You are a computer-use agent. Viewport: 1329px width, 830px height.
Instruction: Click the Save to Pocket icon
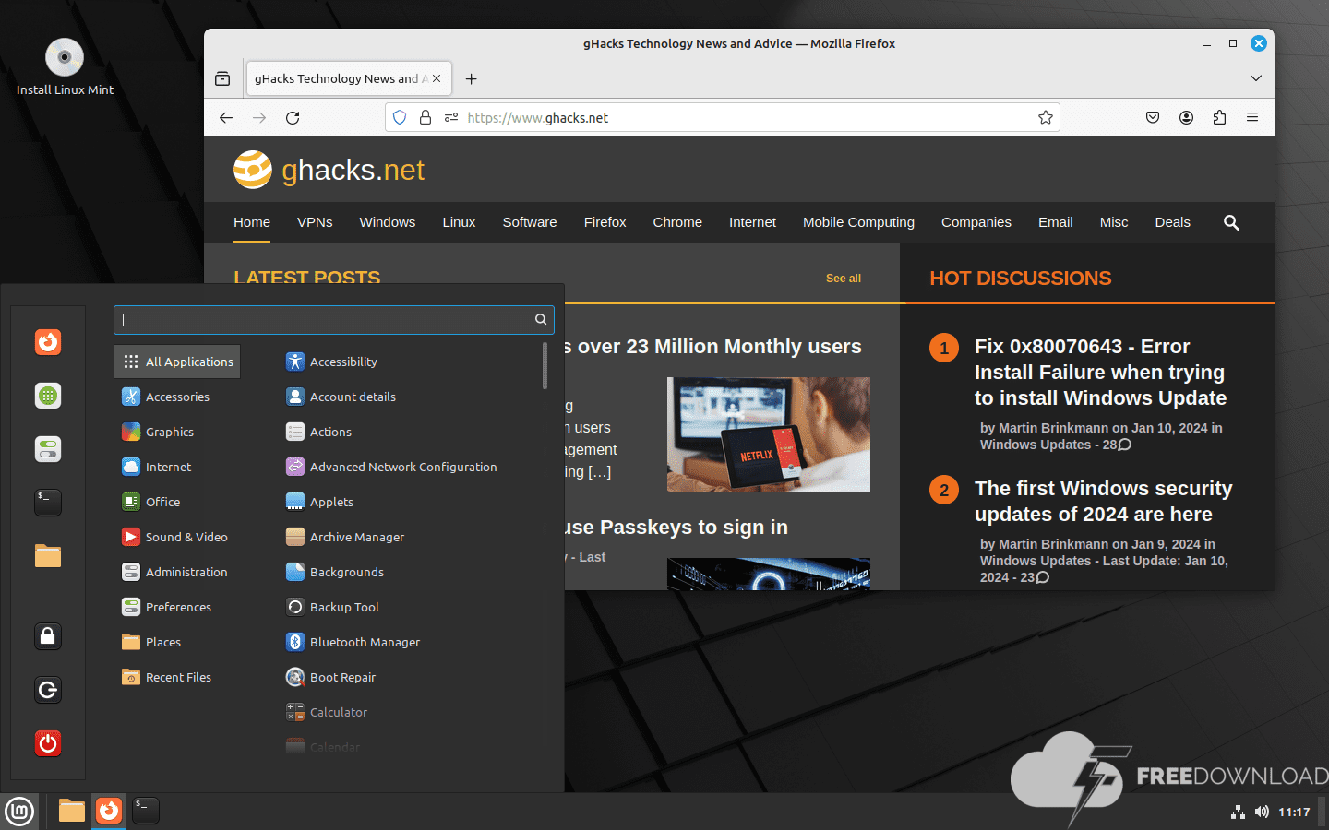[1153, 118]
